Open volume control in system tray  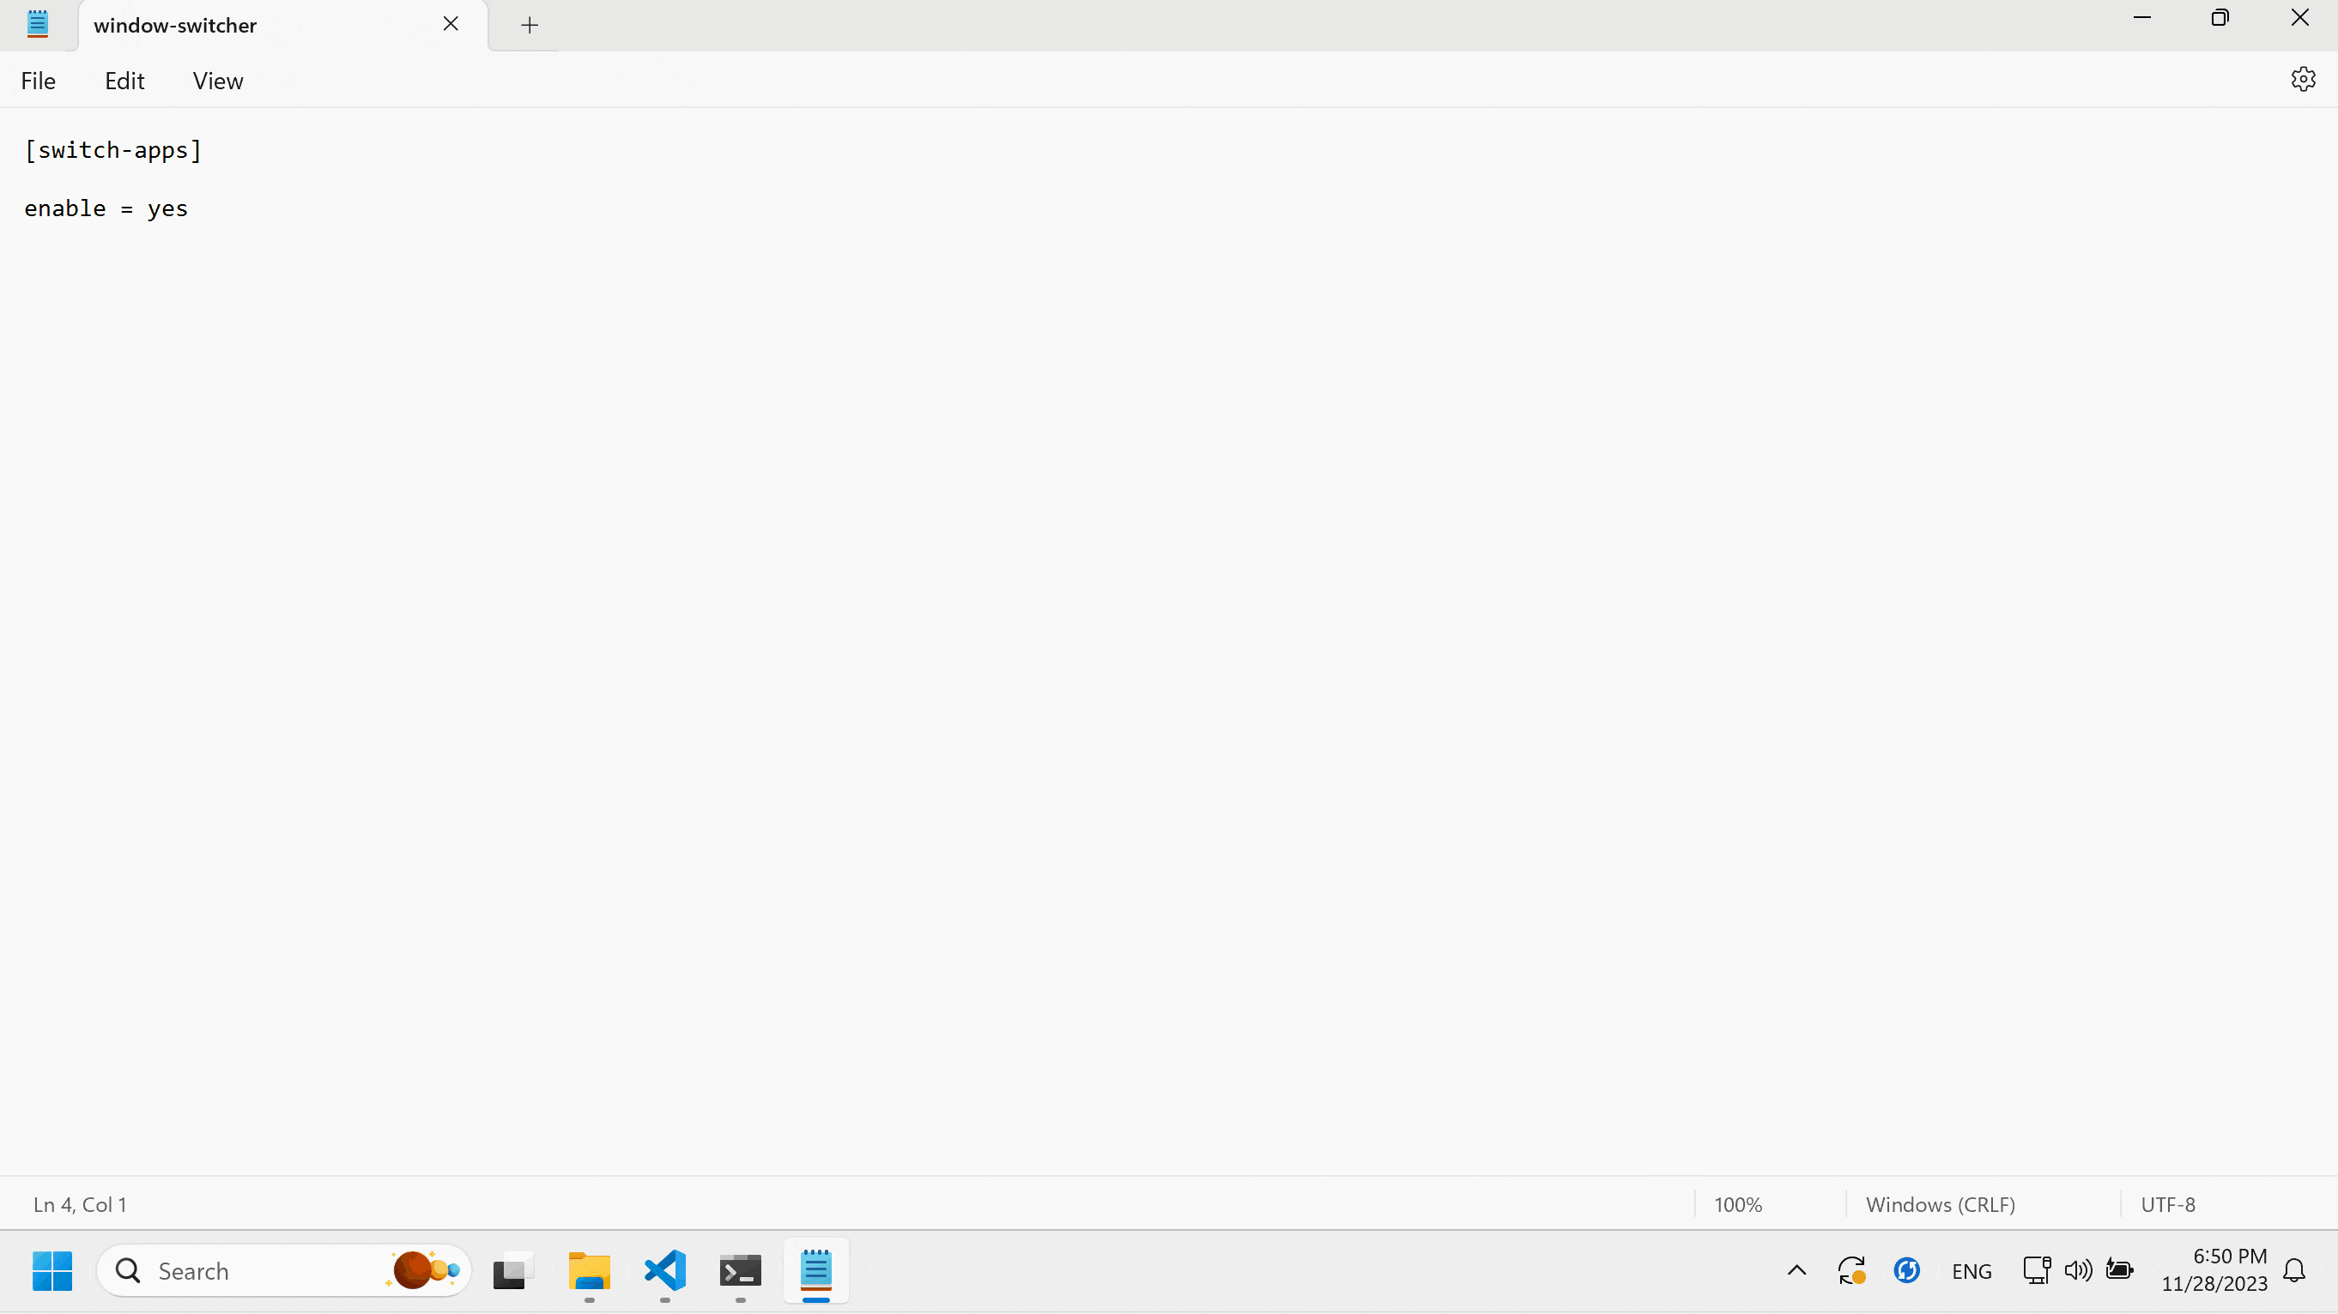pos(2078,1270)
